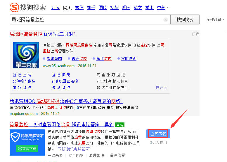Open the 聊天监控 sublink
Image resolution: width=227 pixels, height=162 pixels.
tap(79, 59)
